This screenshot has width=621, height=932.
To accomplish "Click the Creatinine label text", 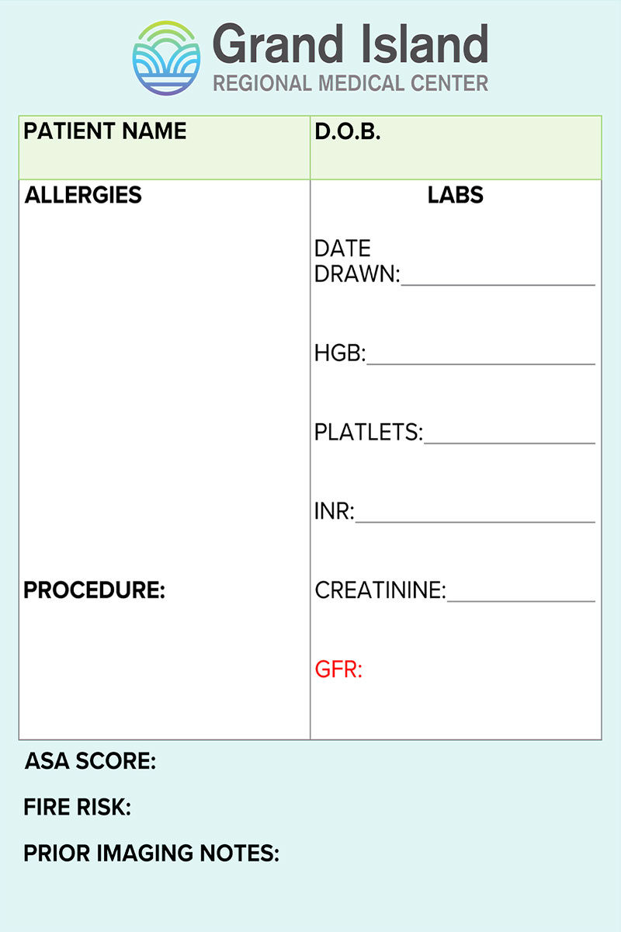I will point(380,591).
